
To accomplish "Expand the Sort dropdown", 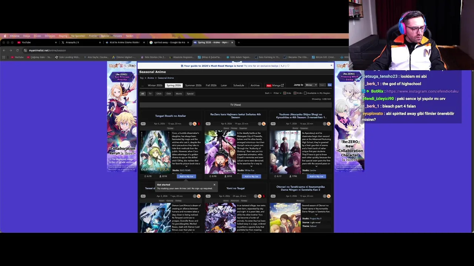I will point(268,93).
